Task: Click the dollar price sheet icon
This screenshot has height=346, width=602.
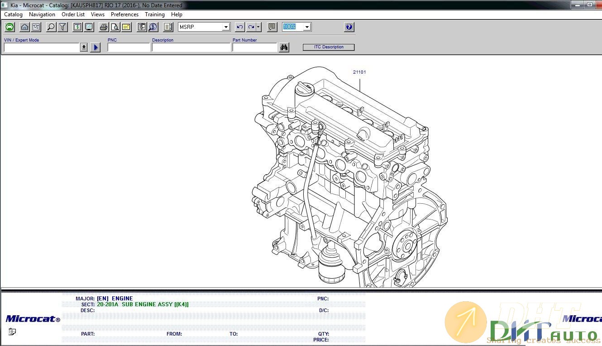Action: (78, 27)
